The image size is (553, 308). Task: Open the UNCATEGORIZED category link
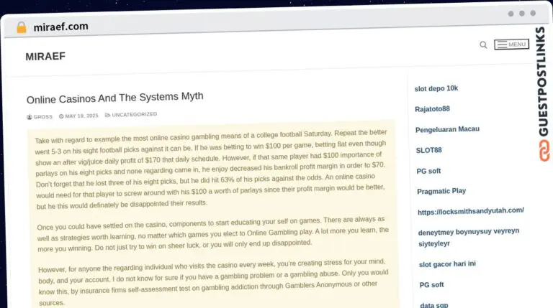(134, 115)
